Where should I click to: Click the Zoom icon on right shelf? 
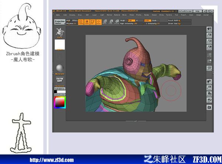click(x=209, y=35)
